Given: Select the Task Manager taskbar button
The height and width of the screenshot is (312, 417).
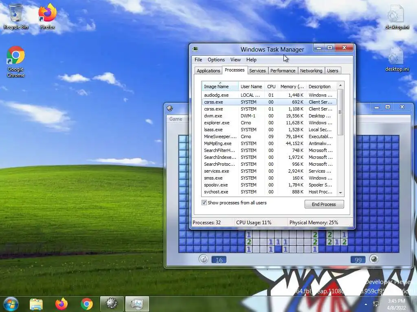Looking at the screenshot, I should (x=137, y=304).
